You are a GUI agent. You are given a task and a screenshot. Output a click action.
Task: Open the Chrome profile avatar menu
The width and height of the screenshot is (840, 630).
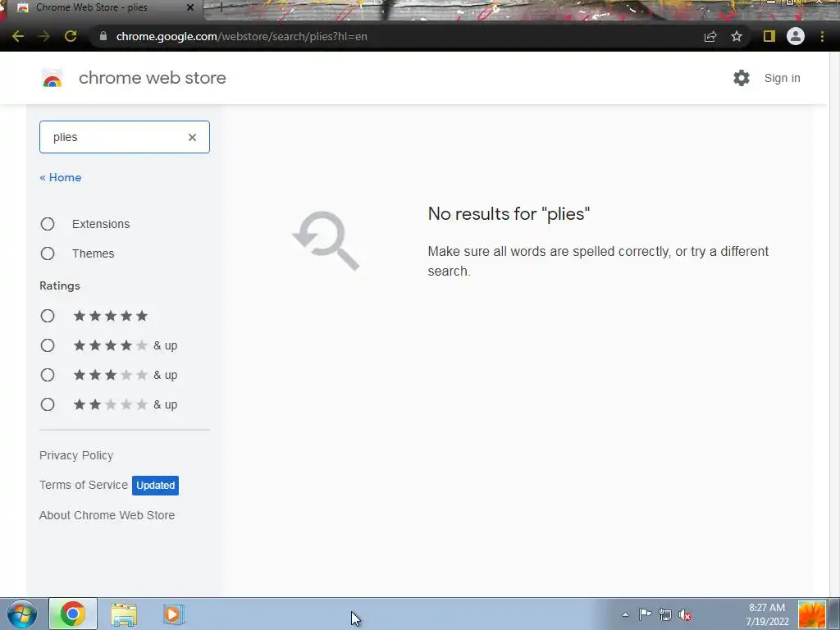click(x=796, y=36)
